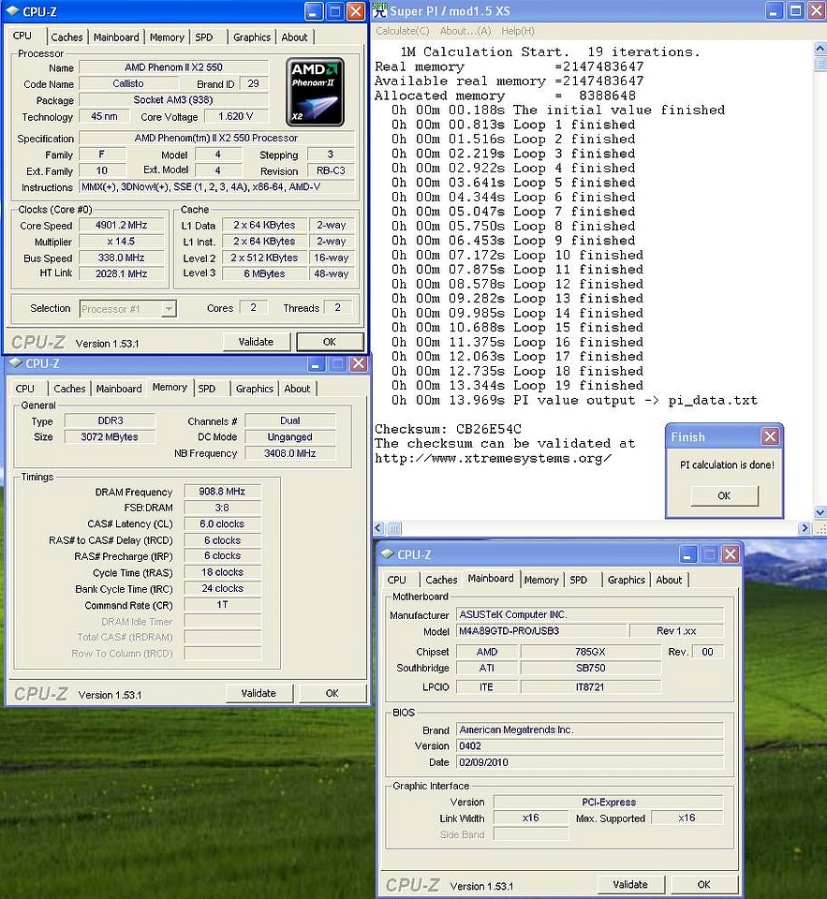The image size is (827, 899).
Task: Close the Super PI window
Action: pyautogui.click(x=816, y=11)
